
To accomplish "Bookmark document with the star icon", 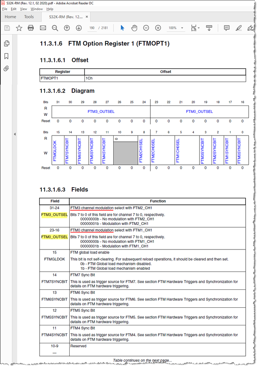I will point(19,28).
